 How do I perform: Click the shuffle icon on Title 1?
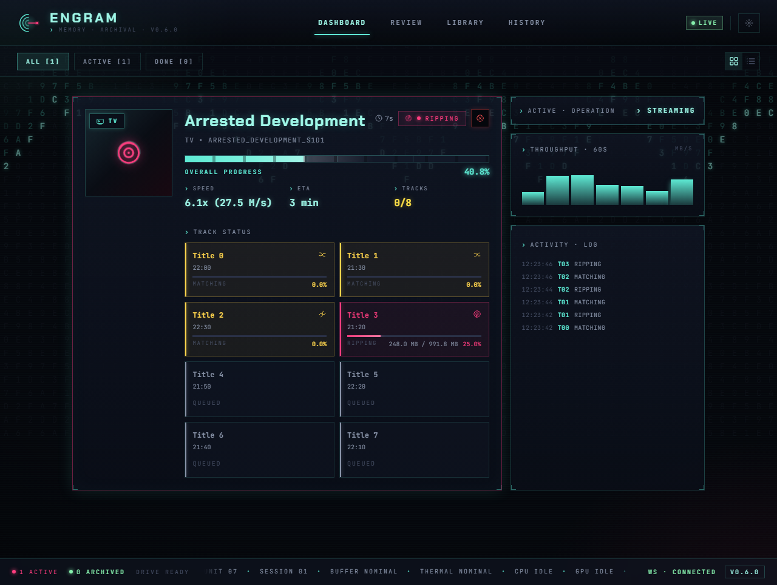[x=477, y=255]
